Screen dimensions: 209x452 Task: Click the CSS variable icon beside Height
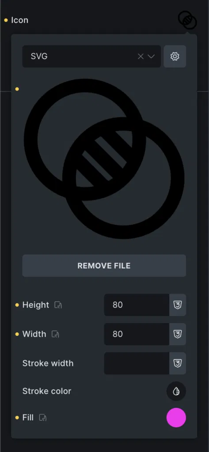coord(178,305)
